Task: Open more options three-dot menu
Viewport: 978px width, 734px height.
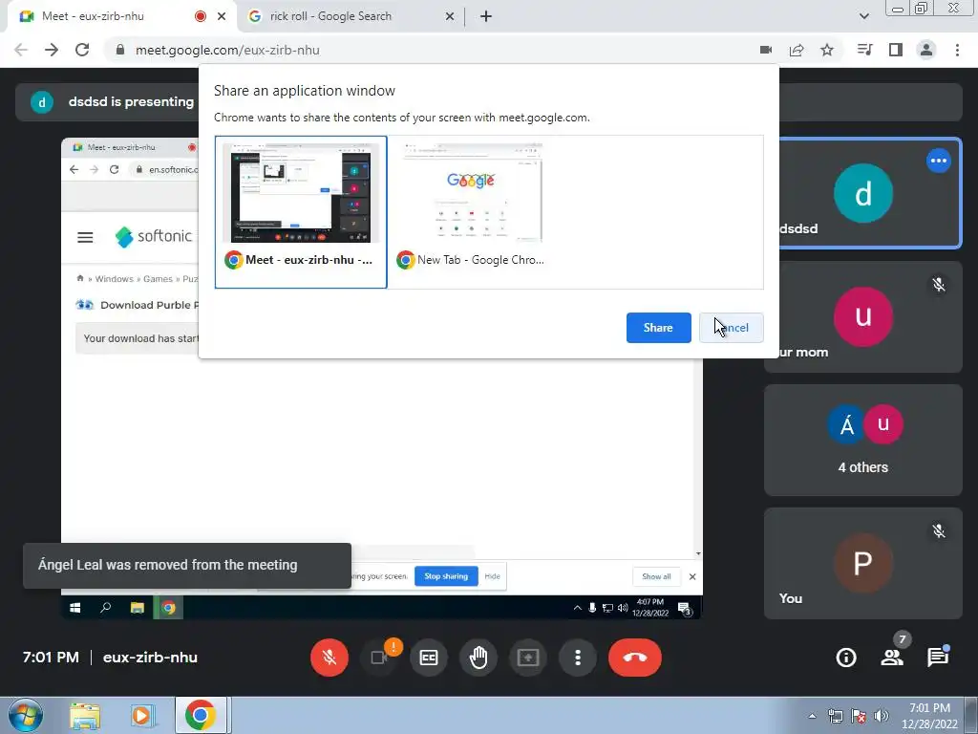Action: (x=578, y=658)
